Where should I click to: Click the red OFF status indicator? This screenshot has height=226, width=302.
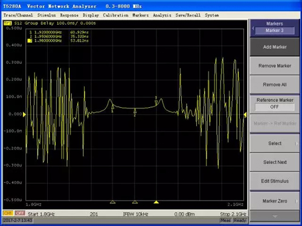point(20,213)
